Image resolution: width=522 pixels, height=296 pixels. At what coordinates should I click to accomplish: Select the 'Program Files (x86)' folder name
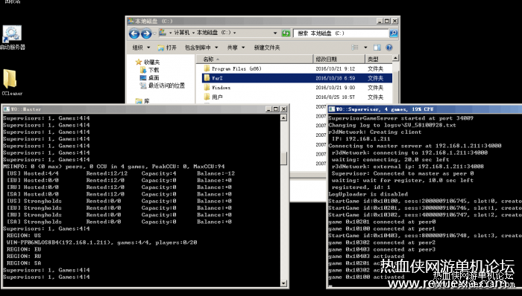pos(236,68)
